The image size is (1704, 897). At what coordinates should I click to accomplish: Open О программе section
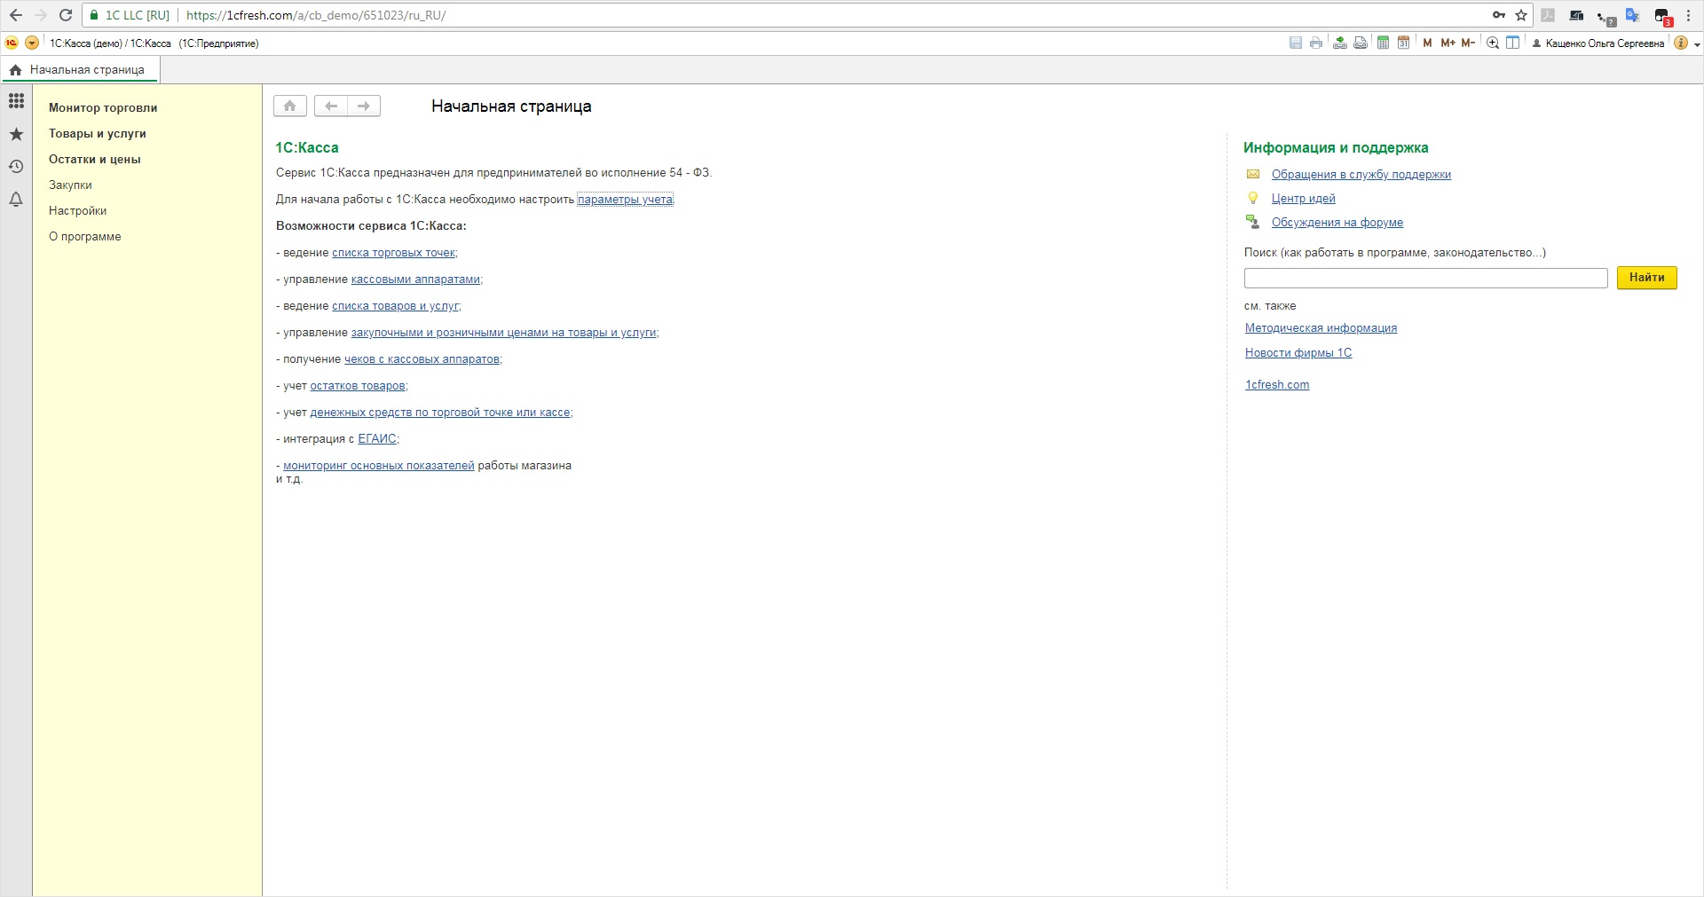(x=85, y=236)
